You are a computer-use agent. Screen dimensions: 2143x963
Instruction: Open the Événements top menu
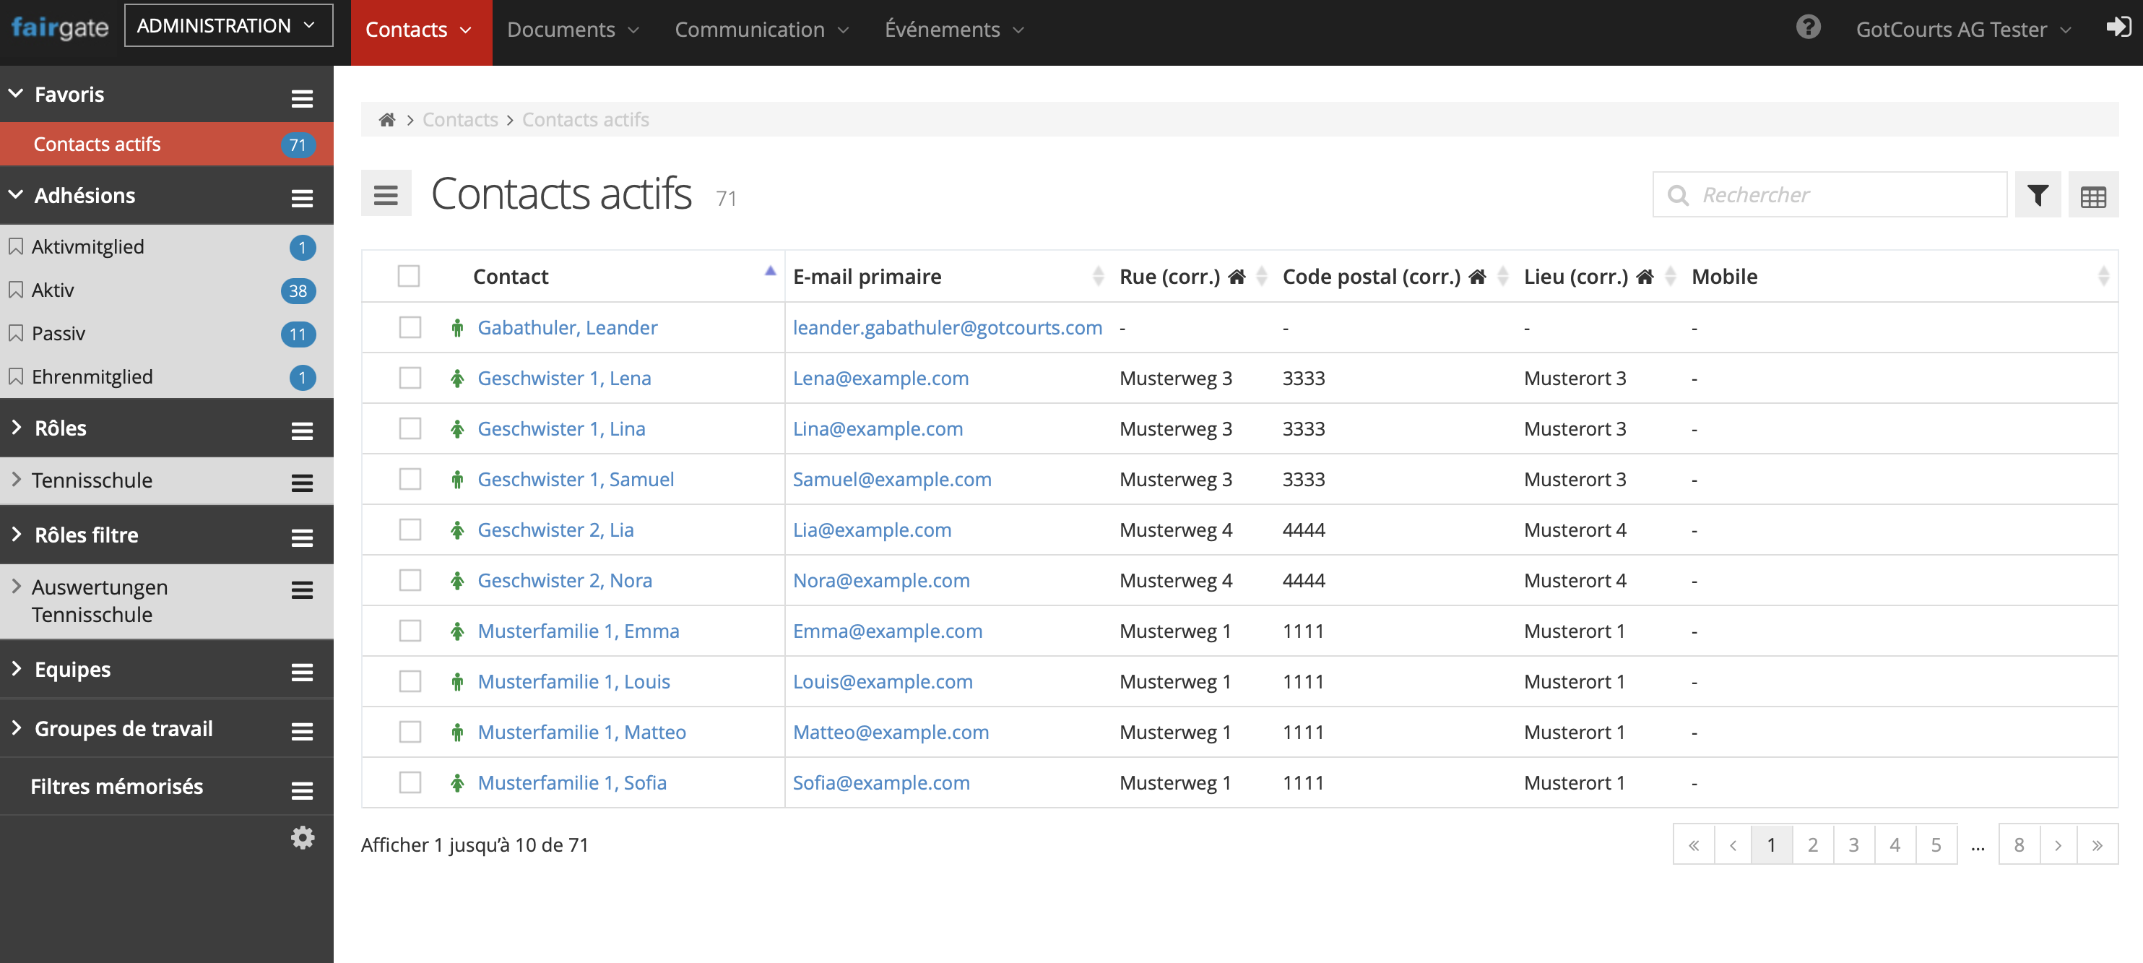pyautogui.click(x=954, y=30)
